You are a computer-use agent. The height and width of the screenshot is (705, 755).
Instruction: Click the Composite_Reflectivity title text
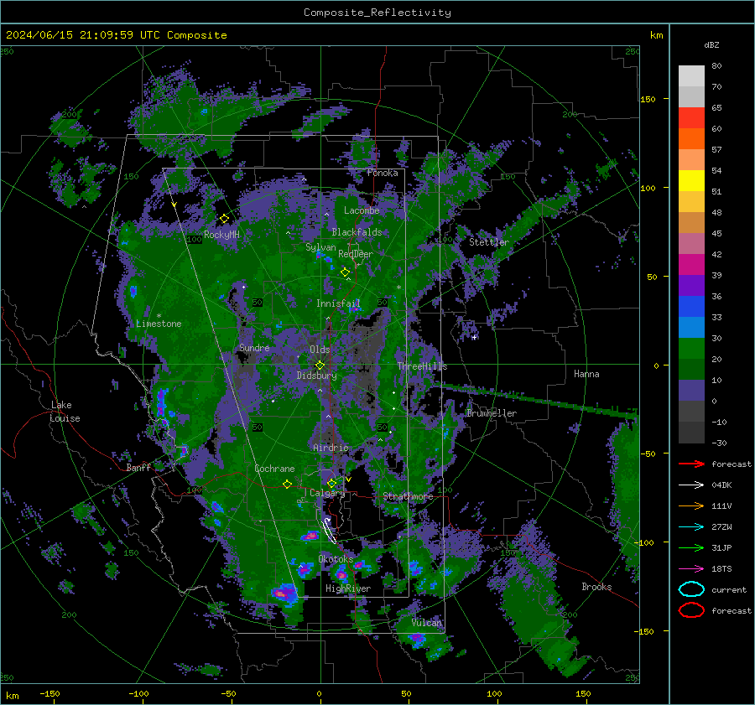click(x=377, y=13)
